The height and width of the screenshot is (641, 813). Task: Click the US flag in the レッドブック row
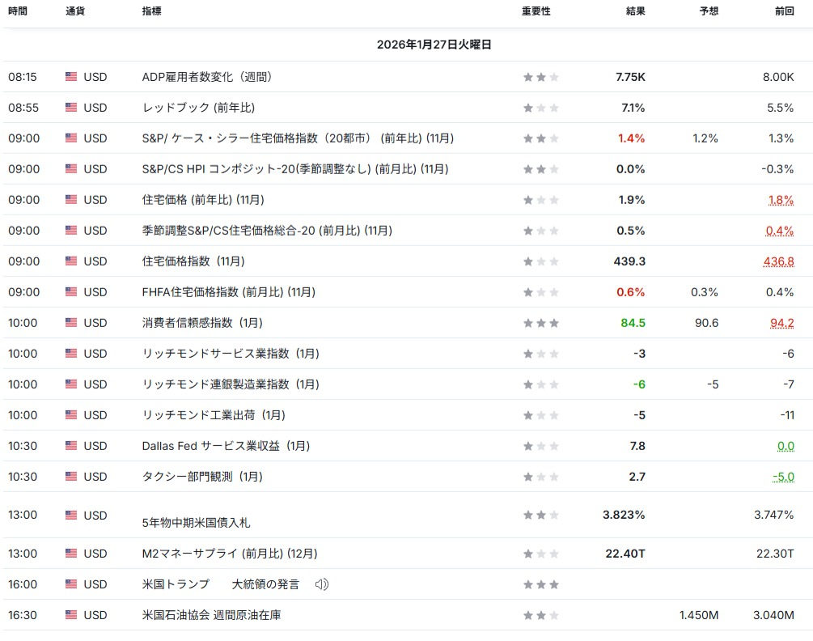click(71, 108)
